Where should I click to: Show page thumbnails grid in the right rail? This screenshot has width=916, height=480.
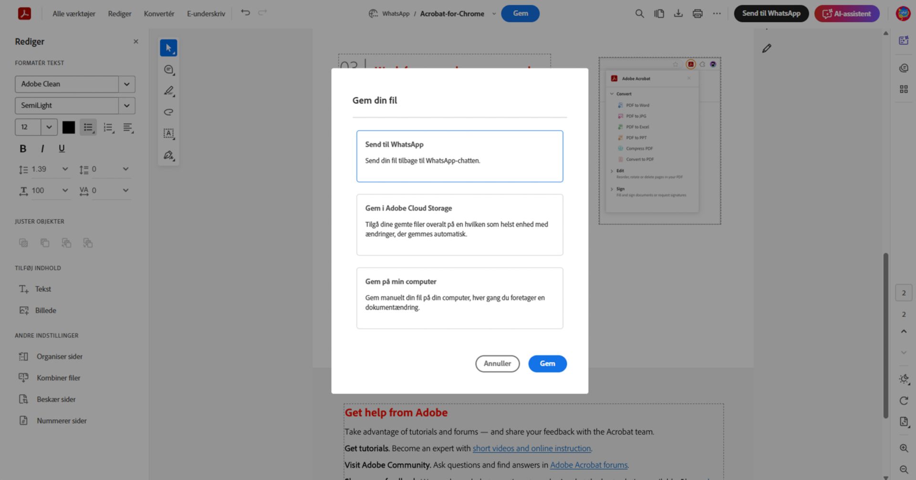click(x=904, y=89)
